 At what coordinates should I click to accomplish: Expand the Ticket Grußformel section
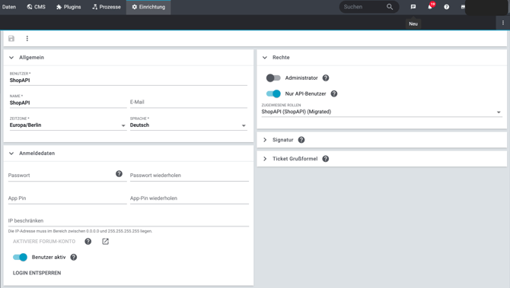point(265,159)
